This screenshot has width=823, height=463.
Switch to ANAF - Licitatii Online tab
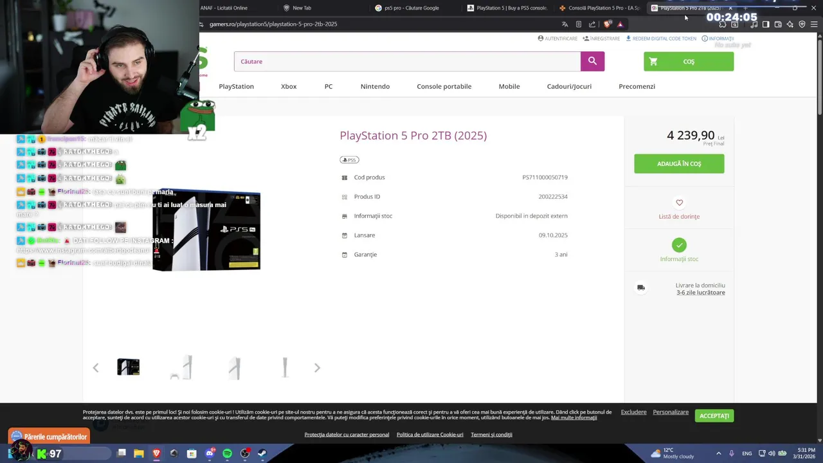coord(224,8)
